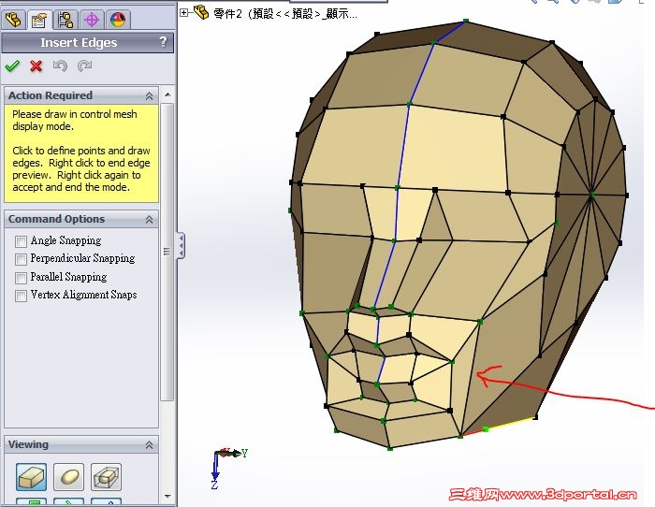Switch to the PropertyManager tab
655x507 pixels.
point(39,20)
